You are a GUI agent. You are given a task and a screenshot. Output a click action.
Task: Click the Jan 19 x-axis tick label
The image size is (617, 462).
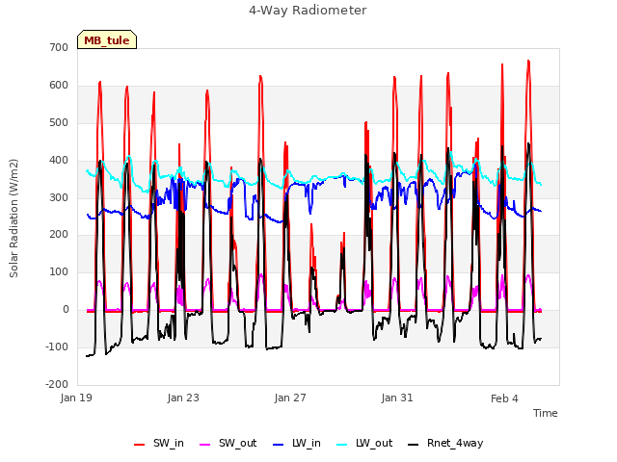(76, 398)
